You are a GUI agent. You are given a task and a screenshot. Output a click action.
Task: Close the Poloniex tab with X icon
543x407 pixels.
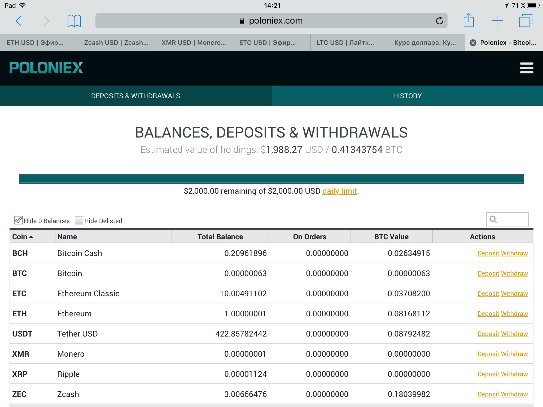coord(473,43)
